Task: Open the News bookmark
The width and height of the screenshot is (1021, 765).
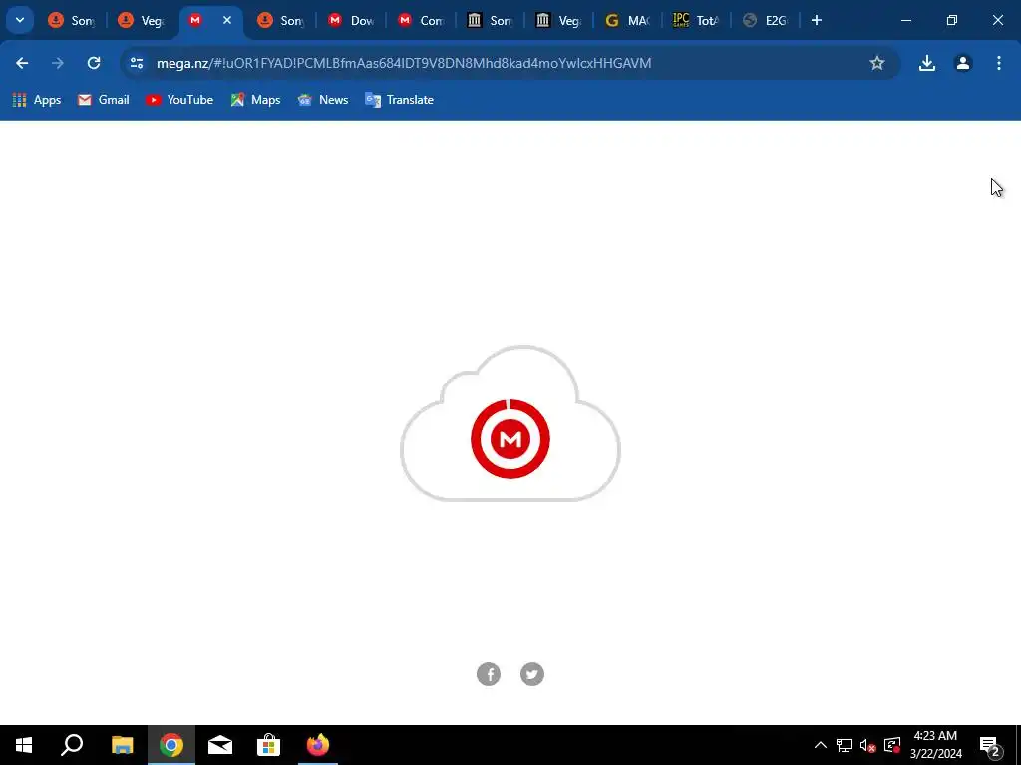Action: pyautogui.click(x=323, y=100)
